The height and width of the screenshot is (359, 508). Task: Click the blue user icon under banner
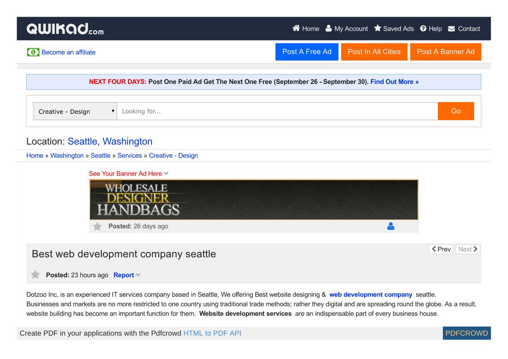[391, 226]
